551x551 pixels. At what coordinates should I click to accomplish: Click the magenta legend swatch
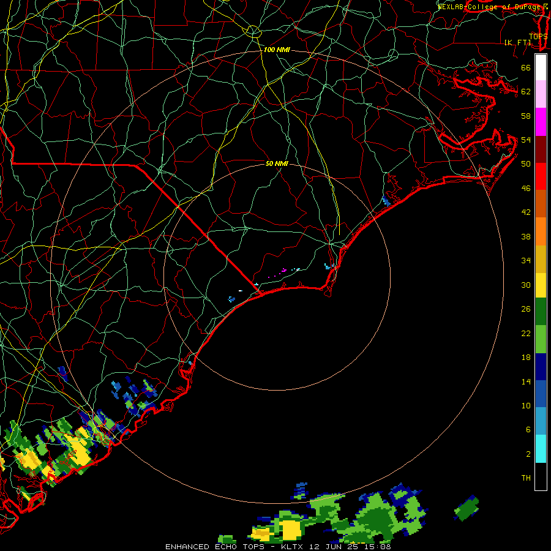pyautogui.click(x=541, y=122)
